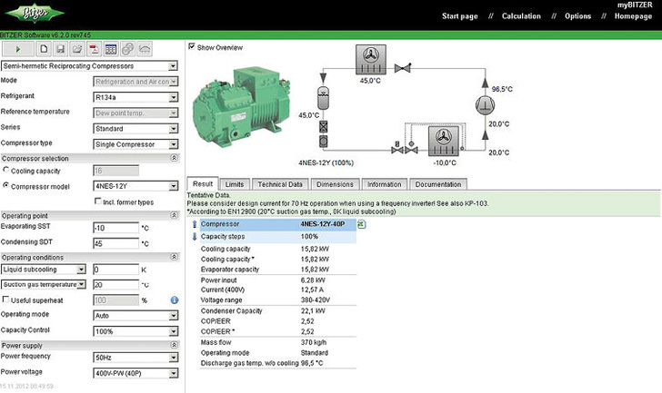Open the Operating mode Auto dropdown
The width and height of the screenshot is (662, 393).
[135, 316]
